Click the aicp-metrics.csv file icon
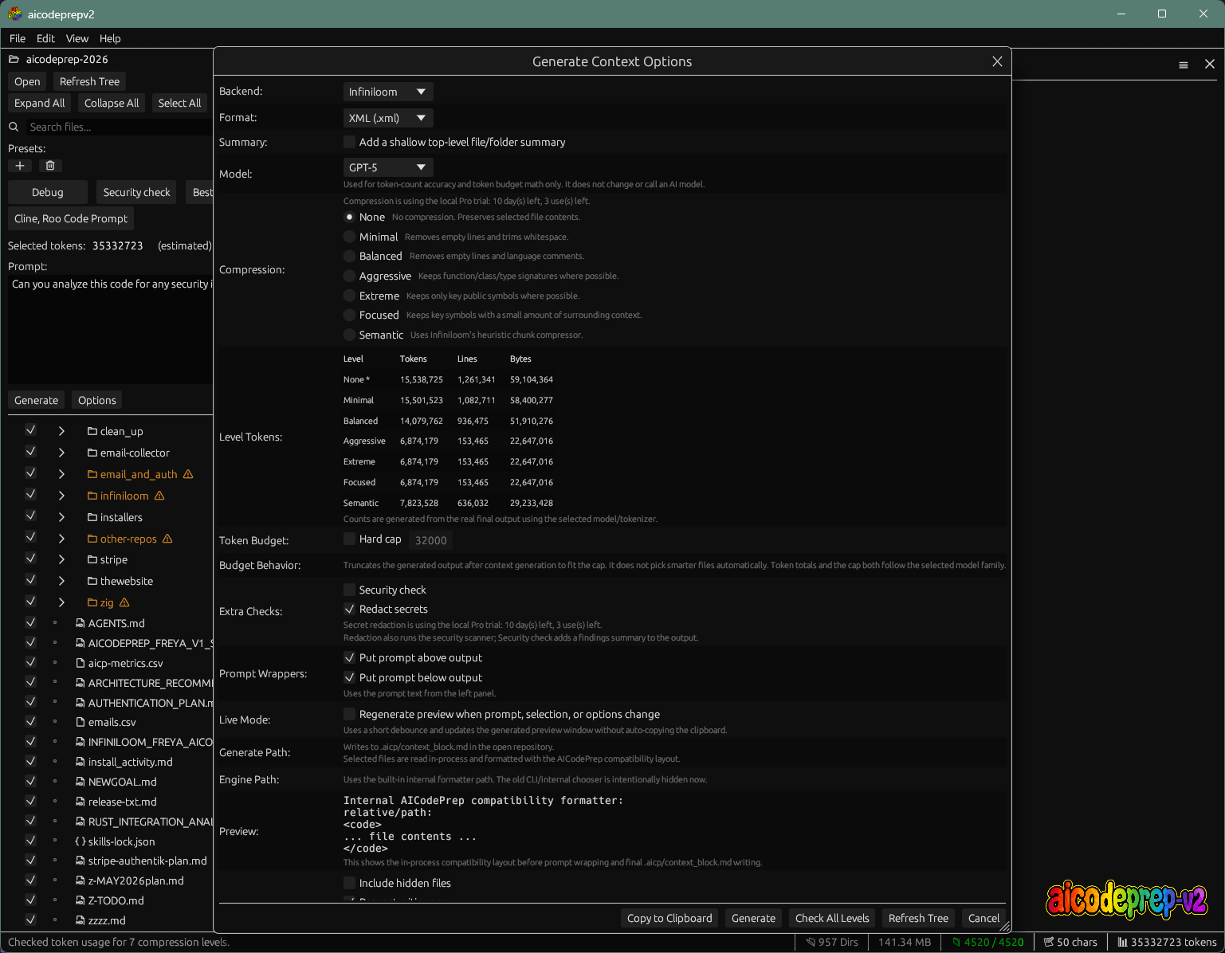Viewport: 1225px width, 953px height. coord(80,663)
